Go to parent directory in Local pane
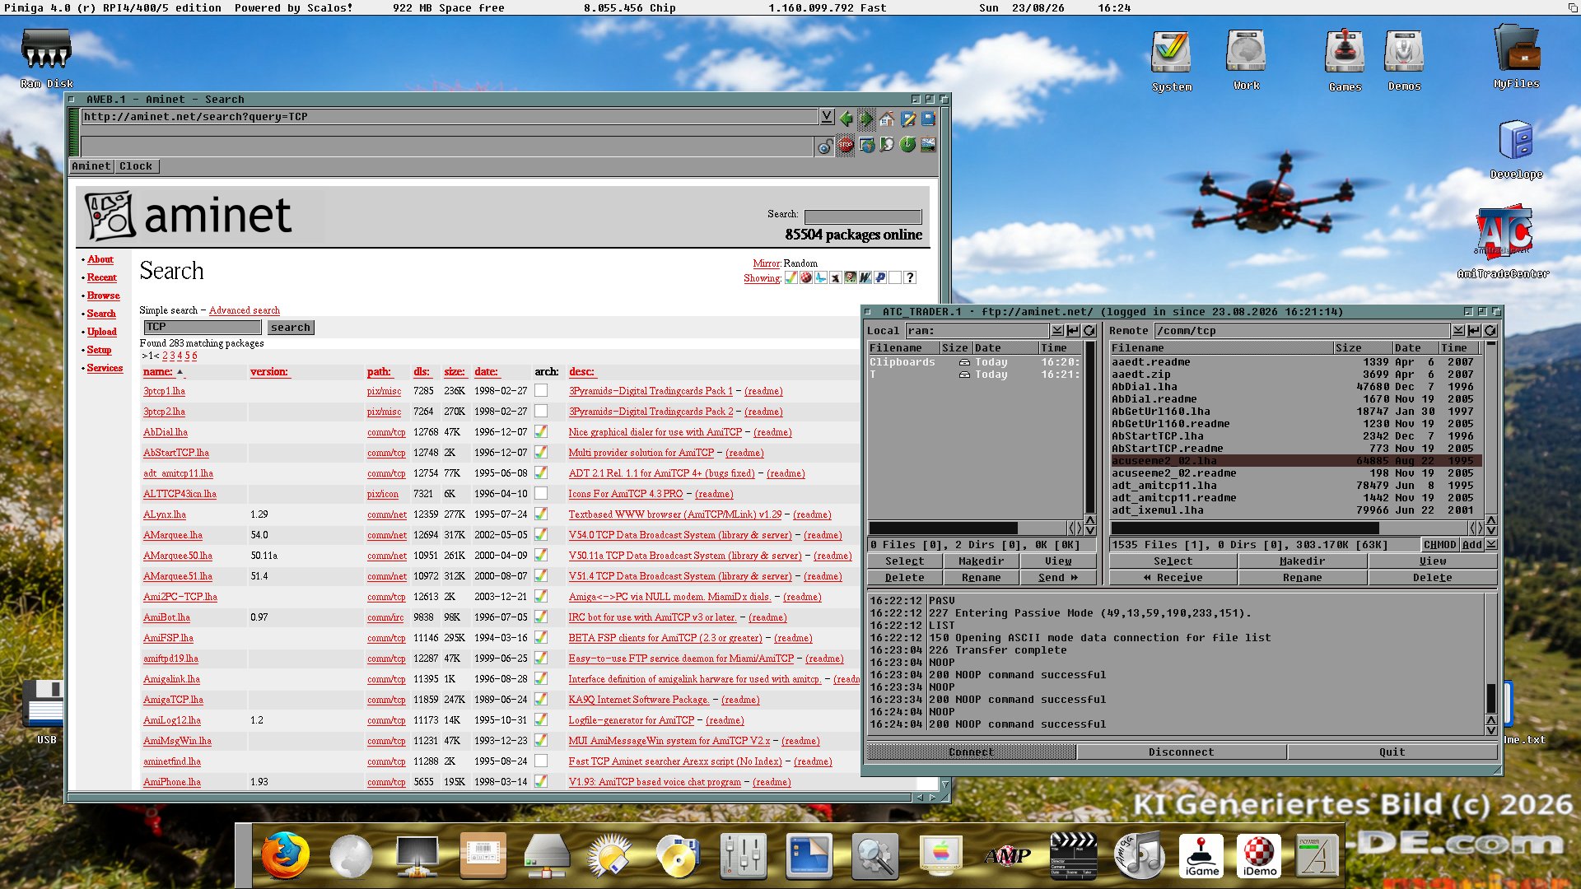The image size is (1581, 889). point(1073,331)
